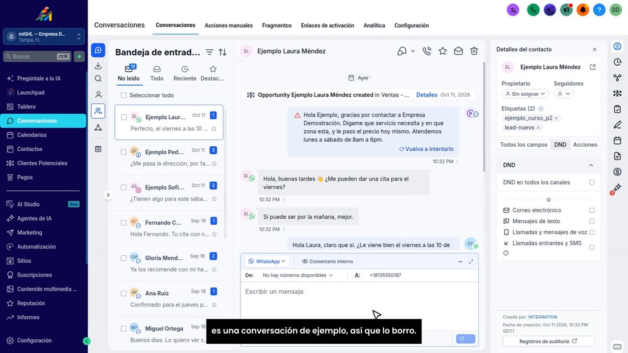Screen dimensions: 628x353
Task: Select the Gloria Mend... conversation checkbox
Action: [x=123, y=258]
